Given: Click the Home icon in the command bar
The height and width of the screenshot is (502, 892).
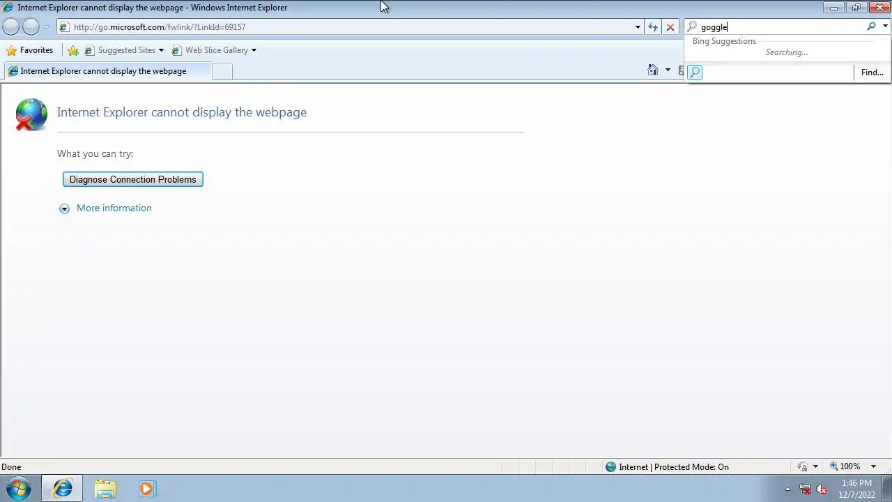Looking at the screenshot, I should pyautogui.click(x=652, y=70).
